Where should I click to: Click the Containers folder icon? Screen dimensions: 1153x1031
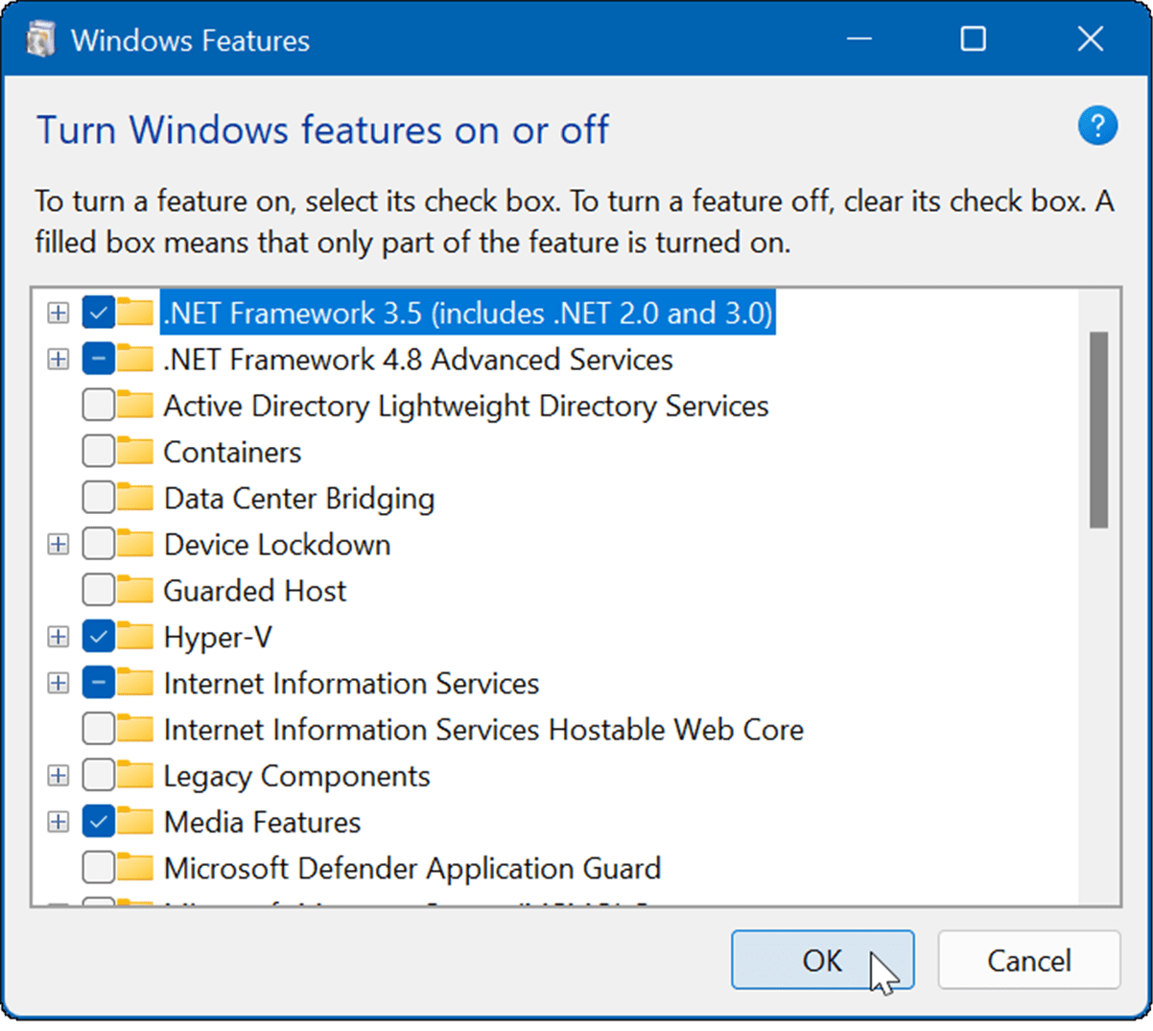pyautogui.click(x=135, y=452)
